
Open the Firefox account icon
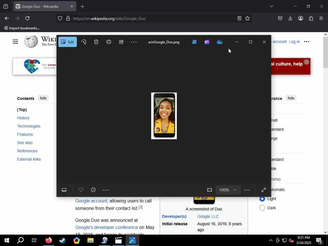tap(301, 19)
